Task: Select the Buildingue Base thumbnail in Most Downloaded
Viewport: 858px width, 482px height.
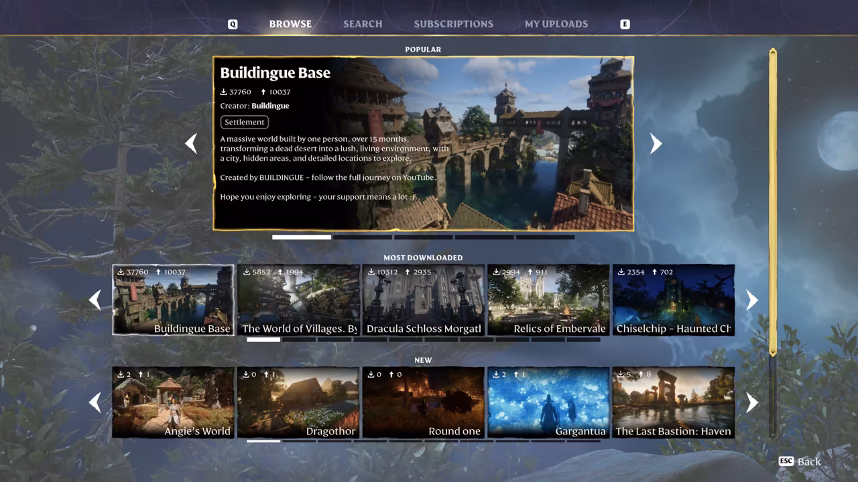Action: tap(173, 300)
